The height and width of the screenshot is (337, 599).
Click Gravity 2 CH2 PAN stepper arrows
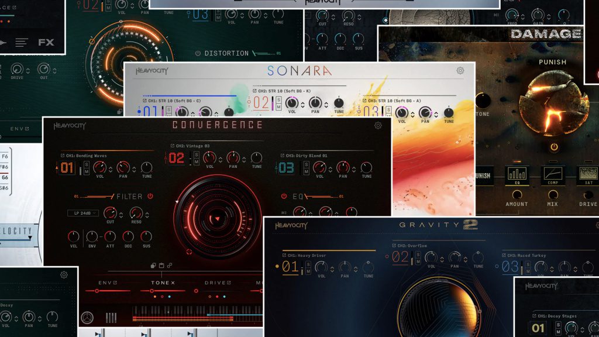pyautogui.click(x=465, y=259)
